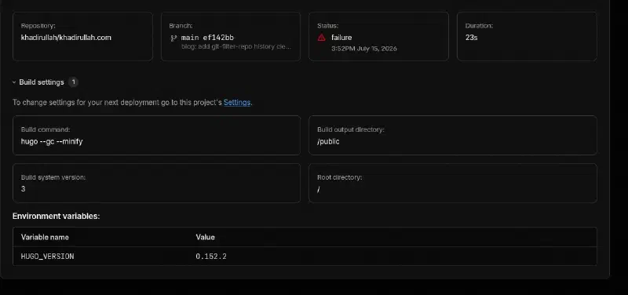Open the project's Settings link
This screenshot has height=295, width=628.
237,103
